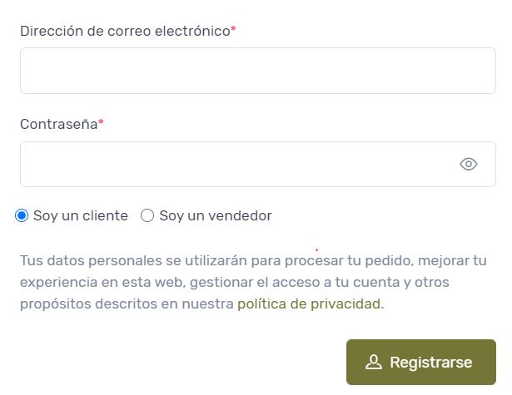Viewport: 512px width, 395px height.
Task: Click the red asterisk beside Contraseña
Action: tap(101, 122)
